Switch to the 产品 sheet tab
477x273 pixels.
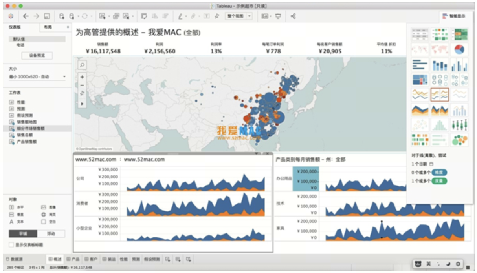click(x=73, y=259)
